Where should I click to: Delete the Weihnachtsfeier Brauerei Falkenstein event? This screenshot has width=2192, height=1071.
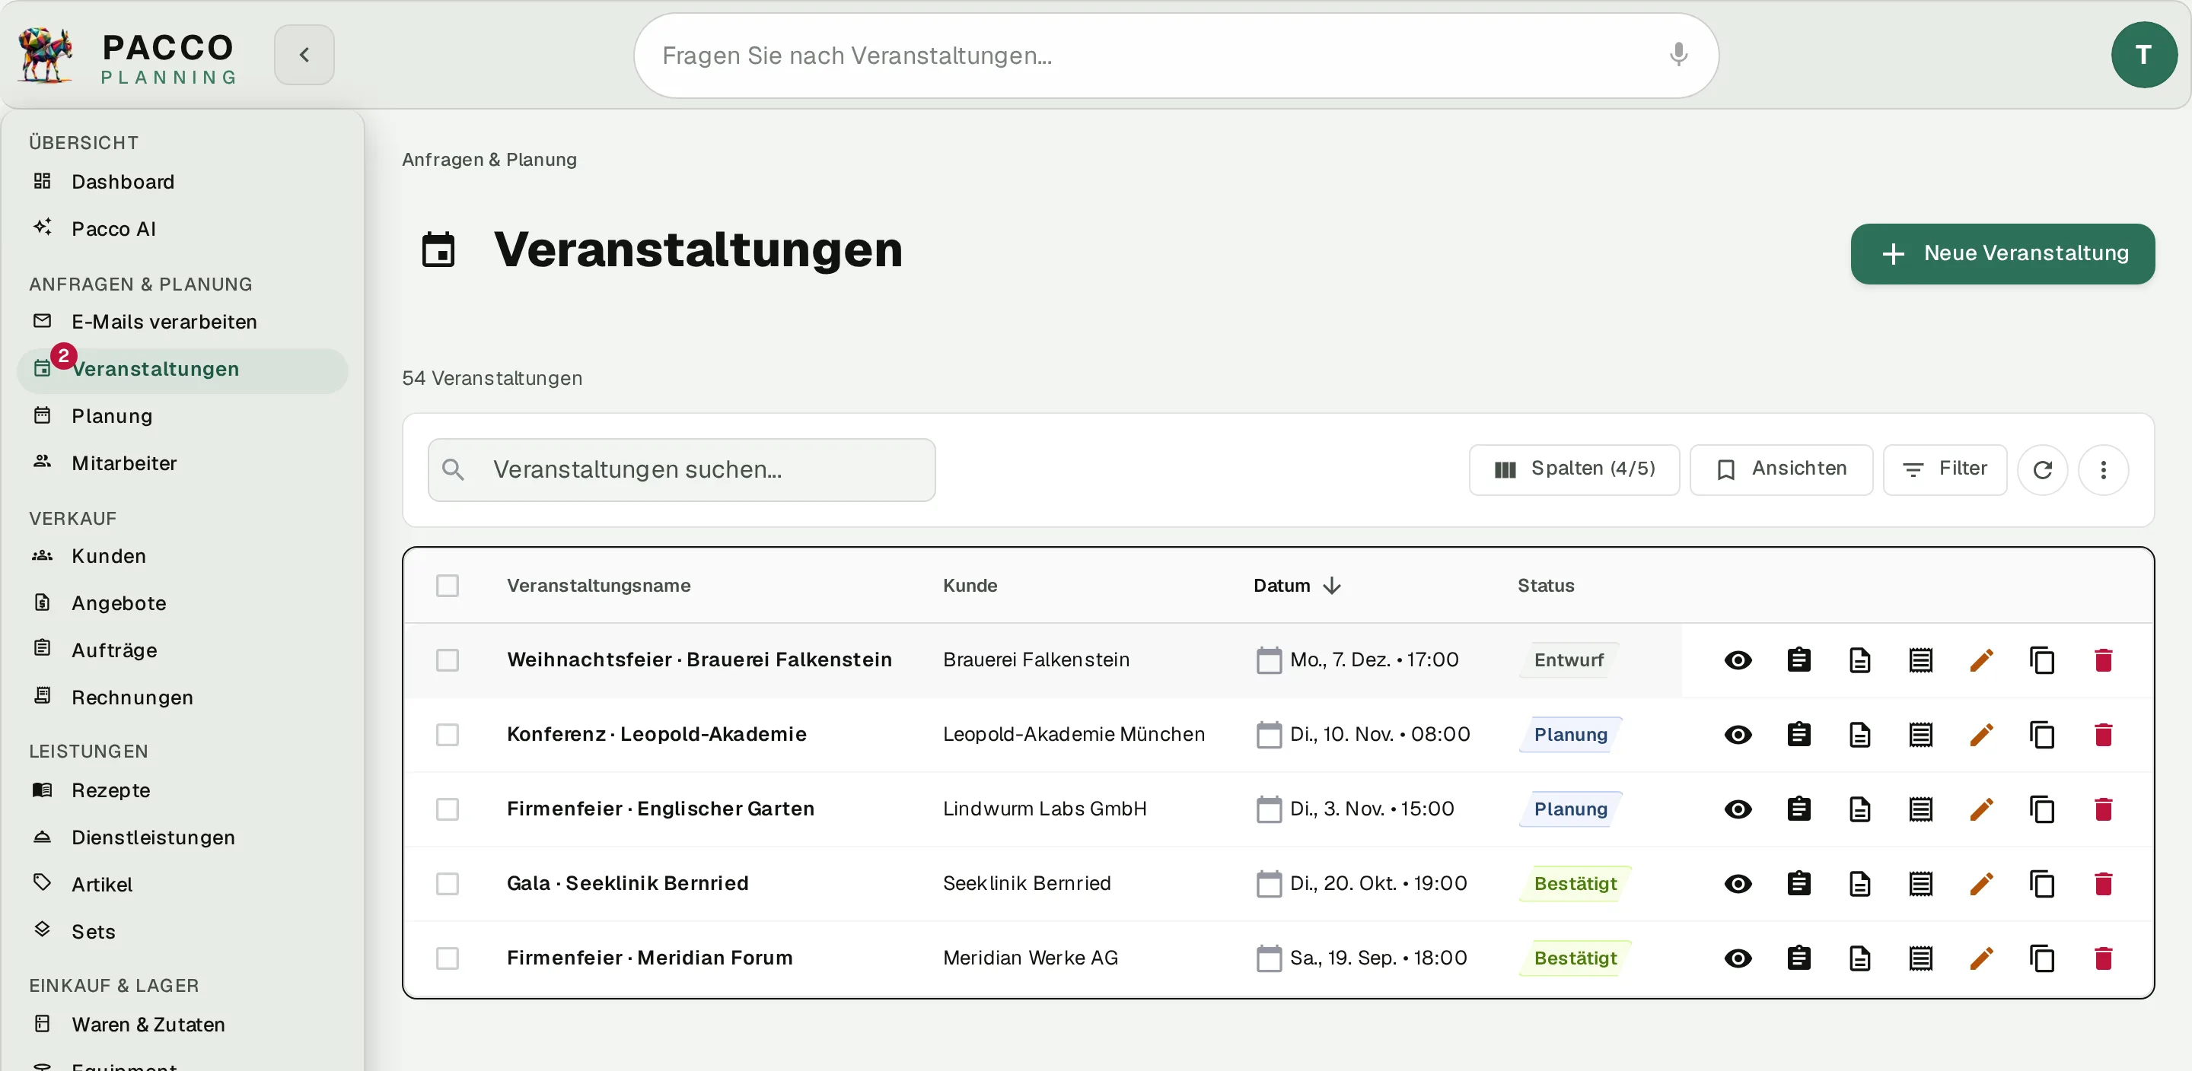pos(2103,660)
